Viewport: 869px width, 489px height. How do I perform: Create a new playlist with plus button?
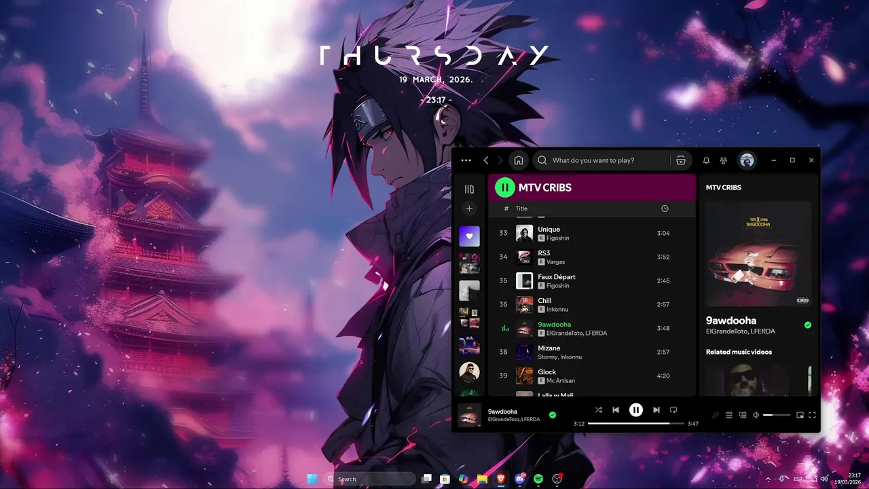[469, 209]
